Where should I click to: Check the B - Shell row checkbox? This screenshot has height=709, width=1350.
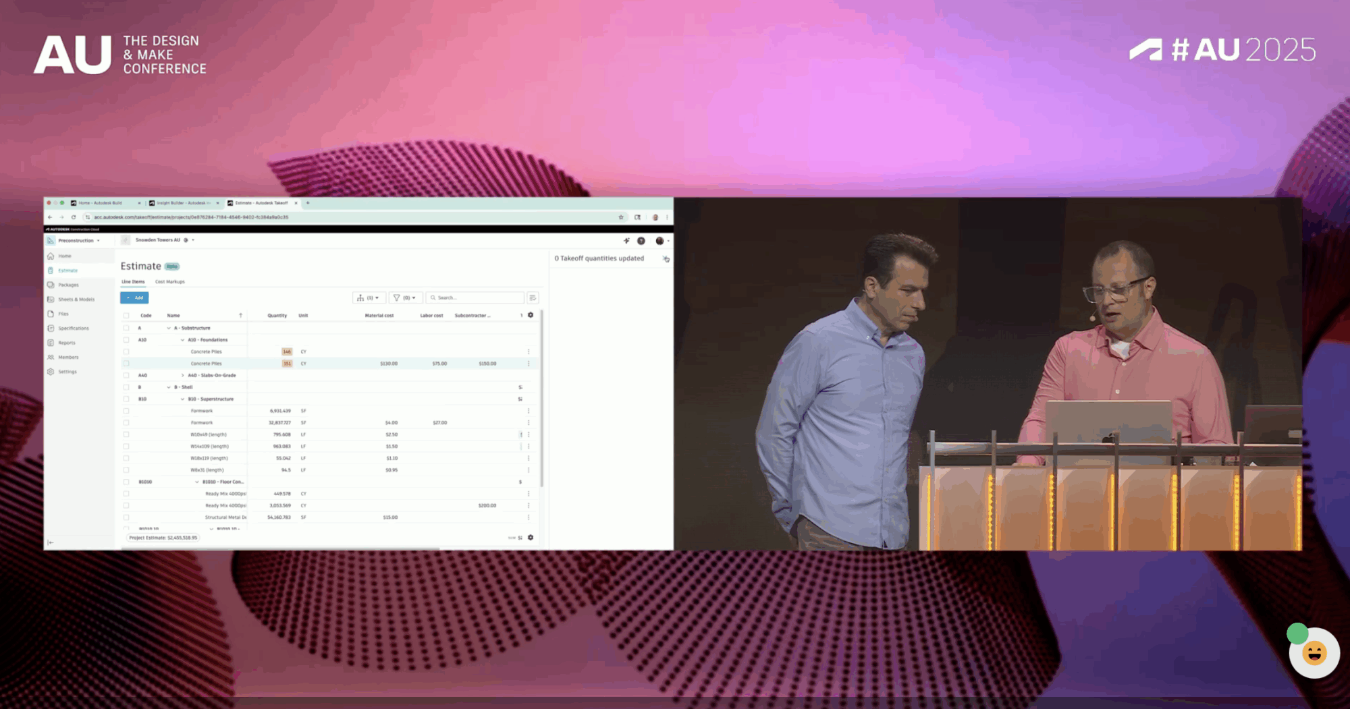click(126, 387)
